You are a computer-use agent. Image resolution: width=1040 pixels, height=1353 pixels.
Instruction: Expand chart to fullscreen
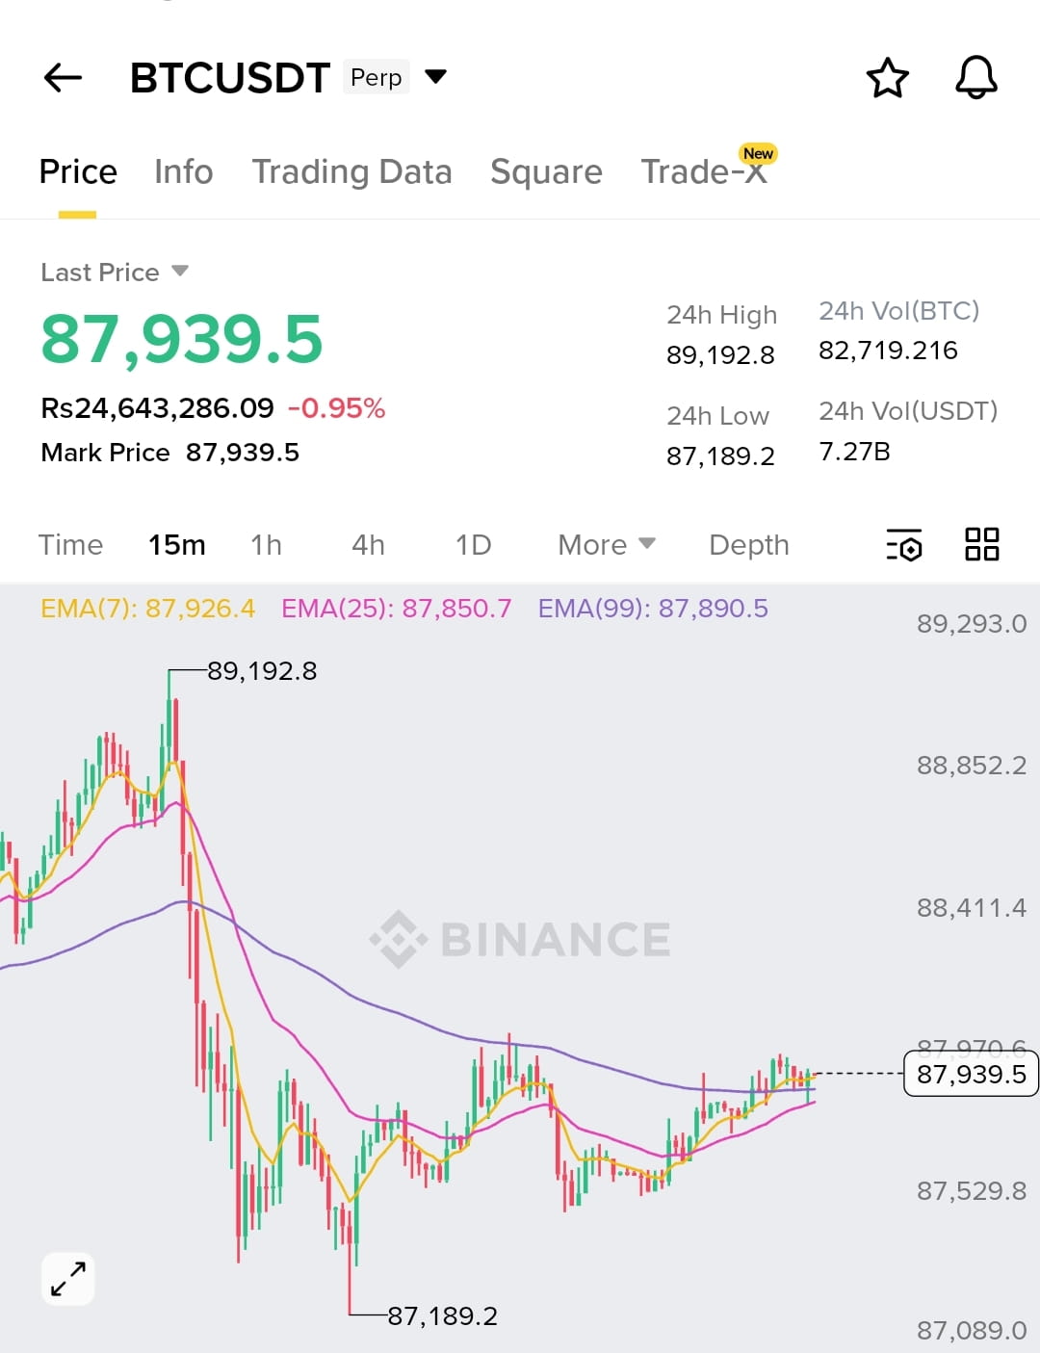pyautogui.click(x=68, y=1279)
